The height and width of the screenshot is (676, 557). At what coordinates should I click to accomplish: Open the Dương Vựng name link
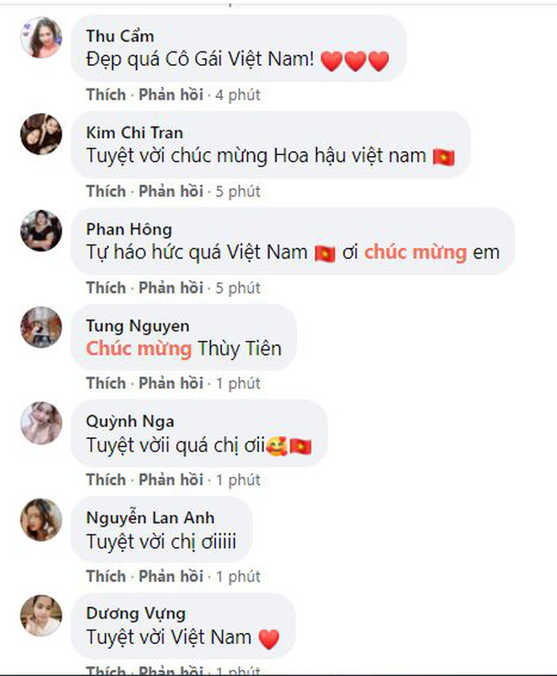tap(136, 614)
